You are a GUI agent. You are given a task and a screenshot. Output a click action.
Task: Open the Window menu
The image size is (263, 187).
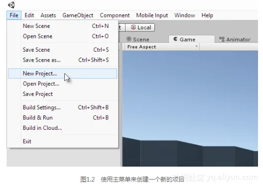(x=185, y=15)
